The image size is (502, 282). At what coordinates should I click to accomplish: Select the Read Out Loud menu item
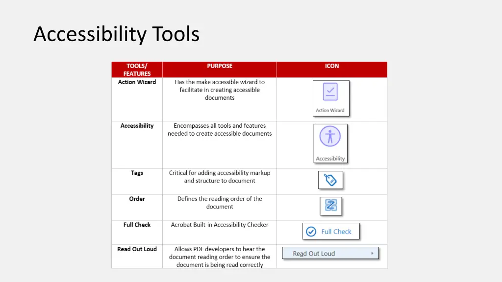pos(314,254)
